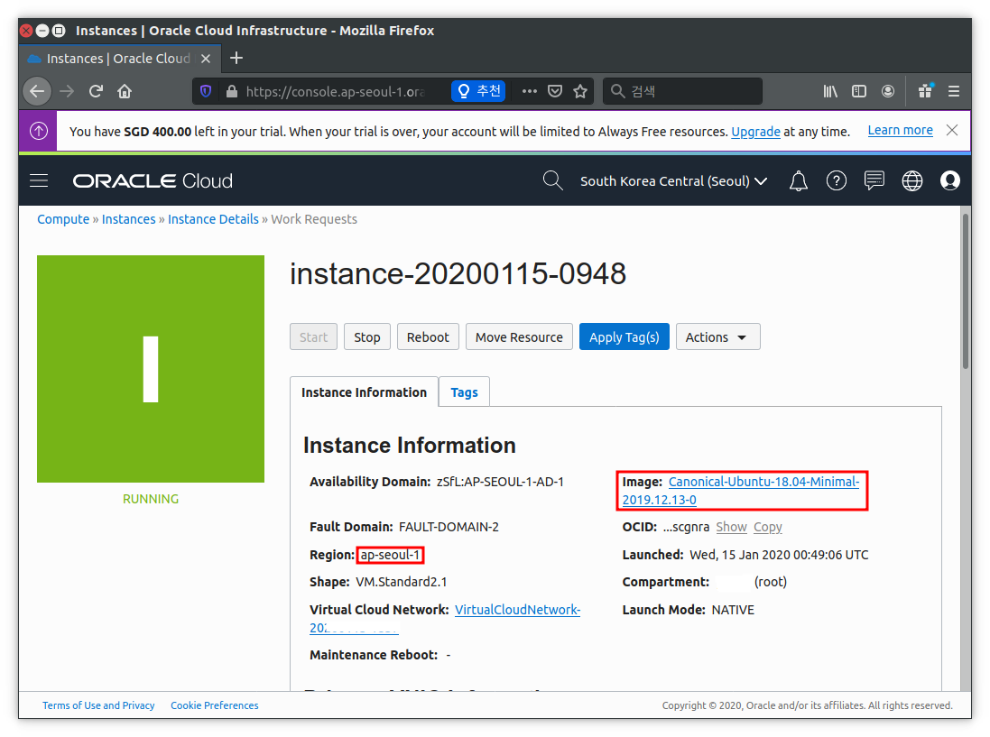Go to Instances breadcrumb
990x737 pixels.
click(x=128, y=219)
